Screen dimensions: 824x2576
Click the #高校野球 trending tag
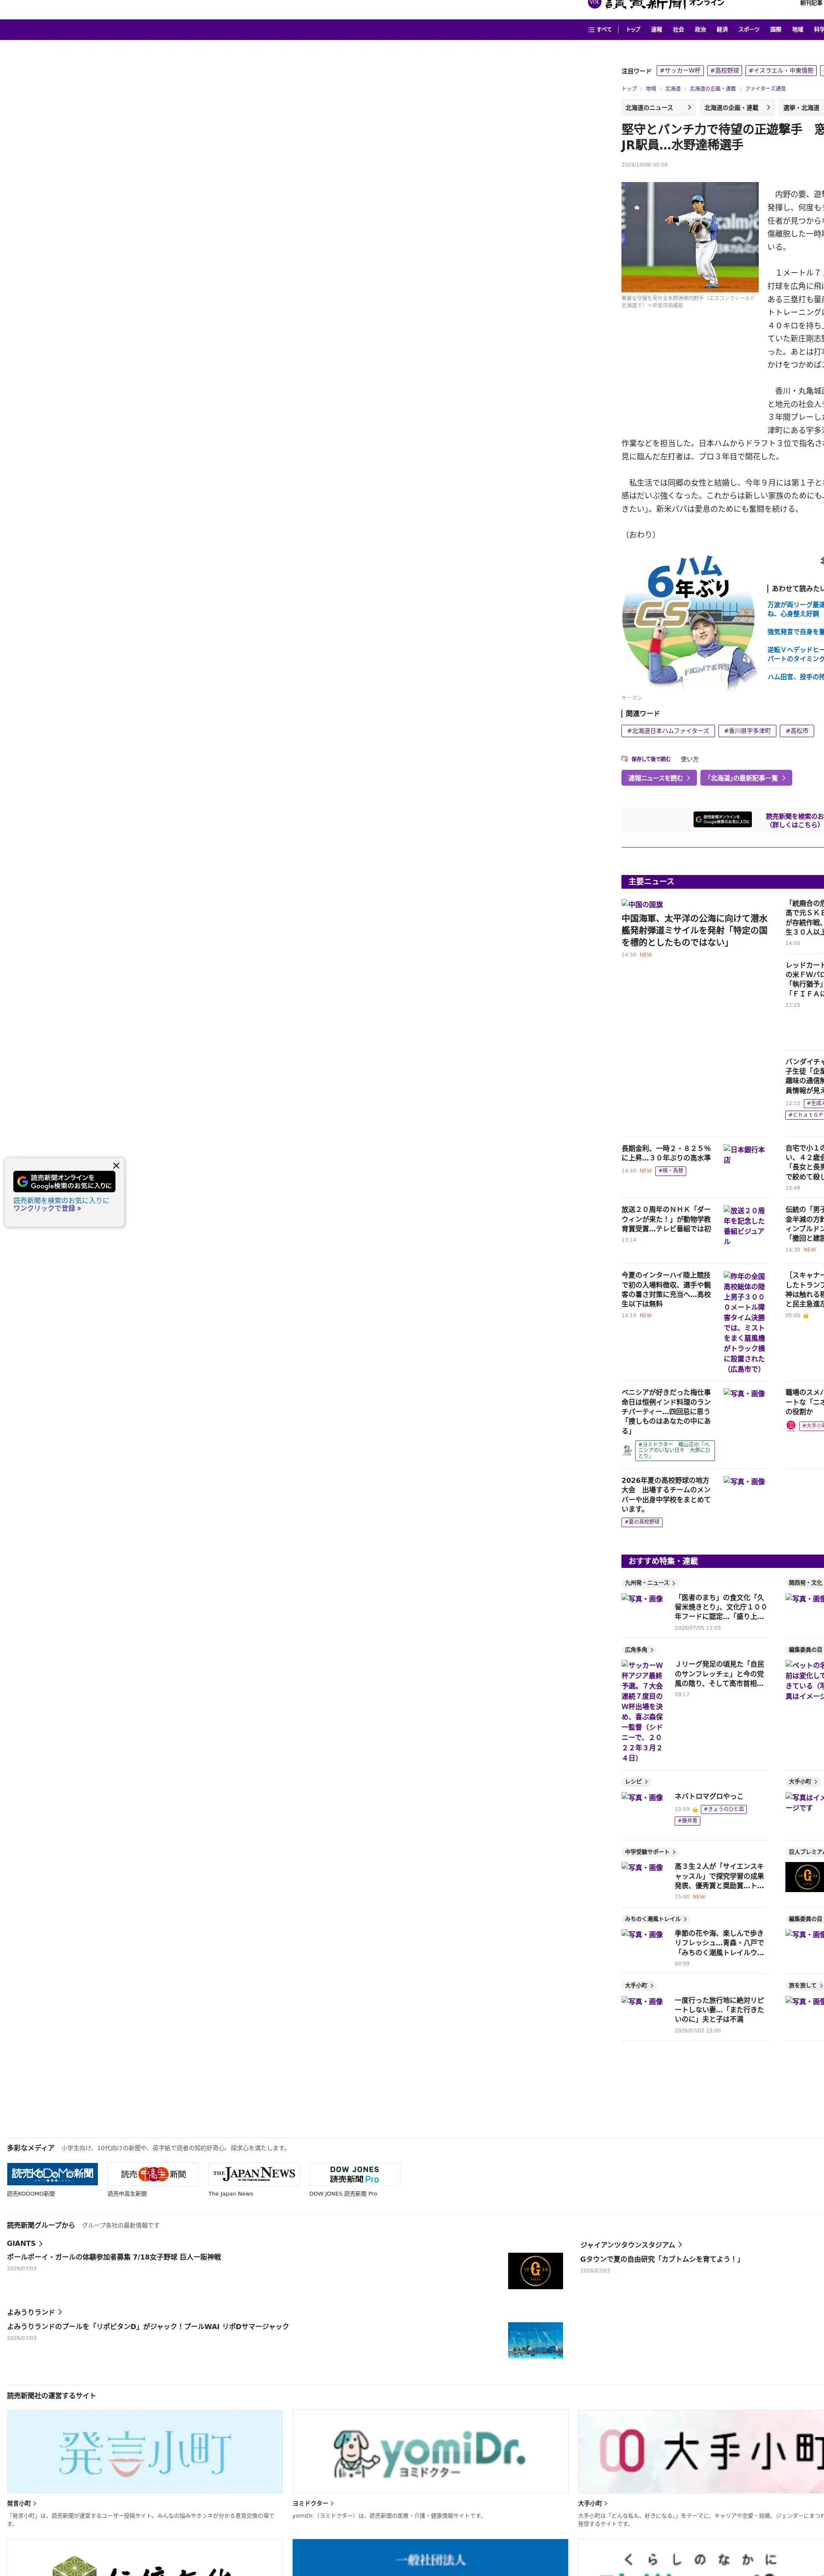(x=725, y=71)
